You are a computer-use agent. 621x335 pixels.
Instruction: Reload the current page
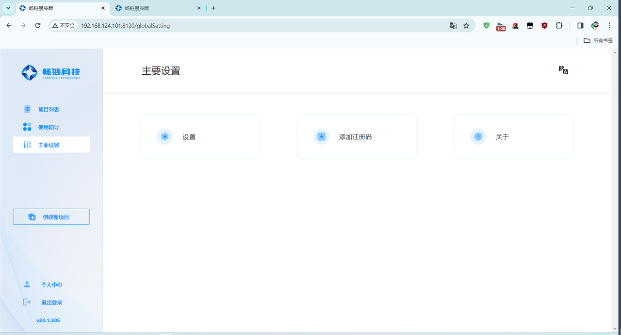pyautogui.click(x=38, y=25)
